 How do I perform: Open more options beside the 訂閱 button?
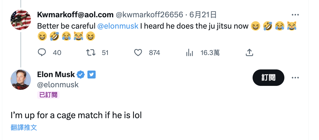pos(295,78)
